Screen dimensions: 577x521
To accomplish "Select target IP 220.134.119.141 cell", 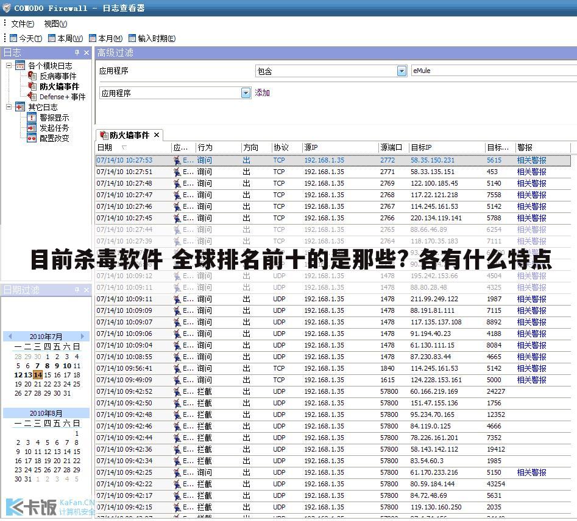I will click(436, 218).
